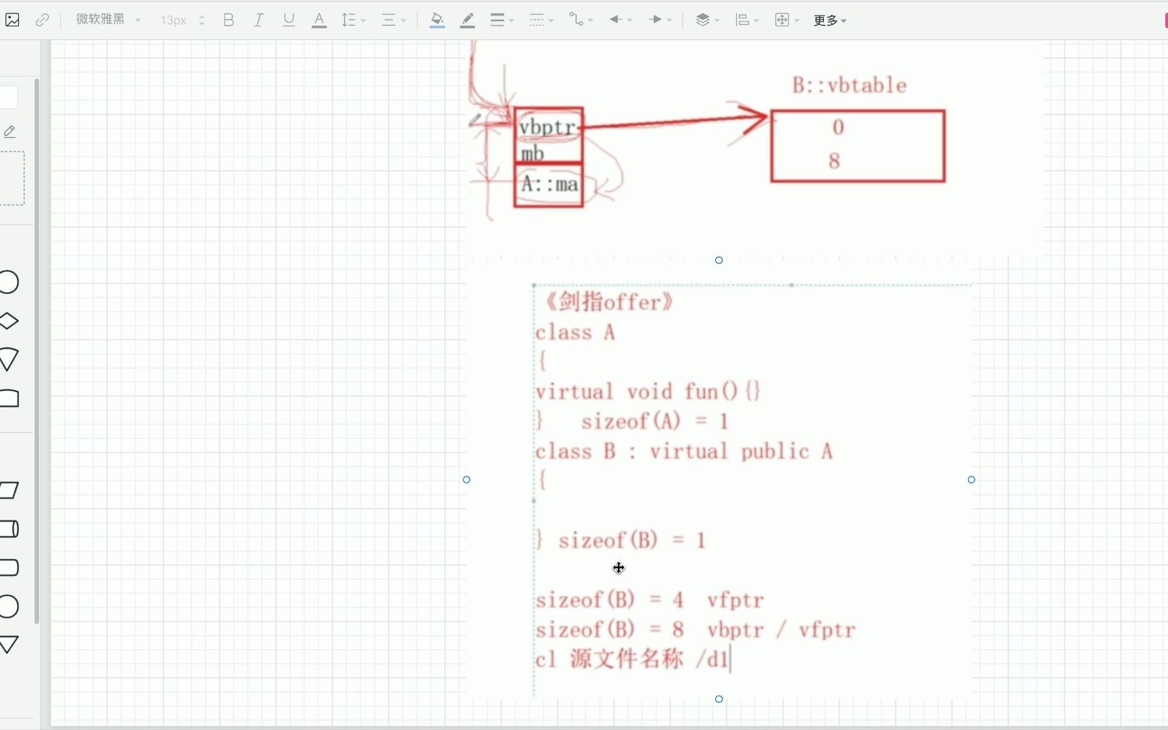Click the insert image icon

tap(12, 20)
